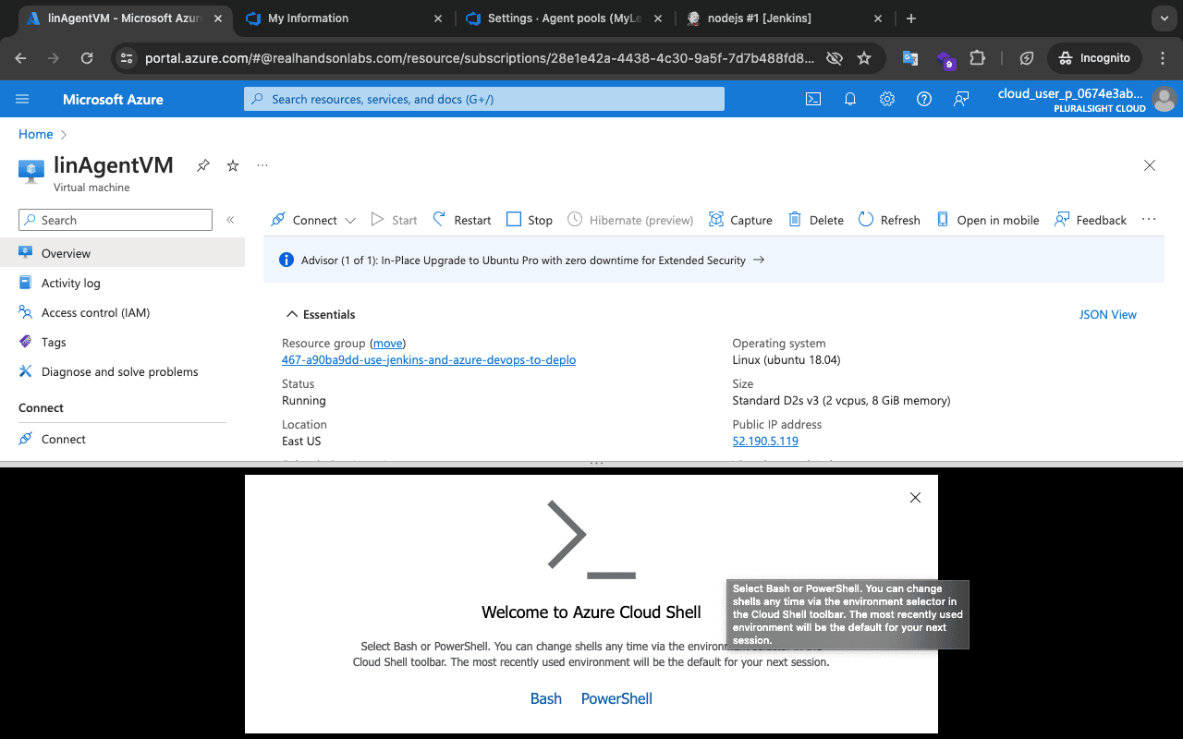Image resolution: width=1183 pixels, height=739 pixels.
Task: Refresh the VM overview
Action: click(889, 220)
